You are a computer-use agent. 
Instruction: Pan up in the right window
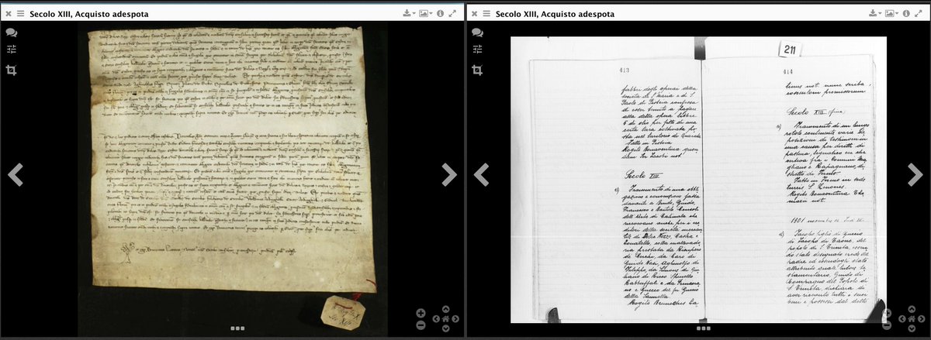click(912, 309)
